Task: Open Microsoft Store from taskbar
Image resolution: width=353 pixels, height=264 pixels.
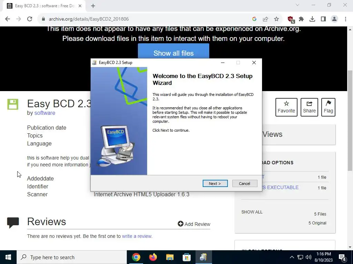Action: tap(186, 257)
